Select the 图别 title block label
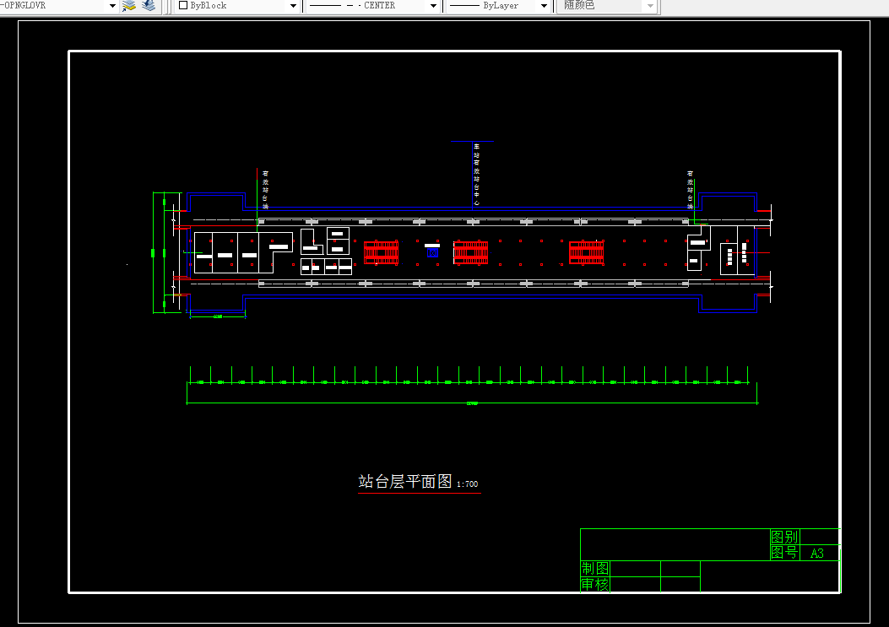The image size is (889, 627). pos(784,537)
